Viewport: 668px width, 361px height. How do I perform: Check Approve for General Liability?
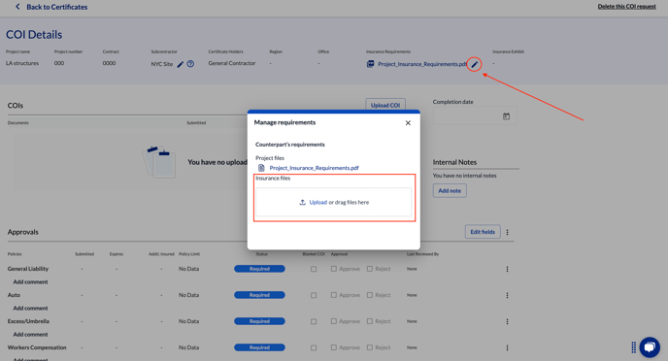pyautogui.click(x=334, y=269)
